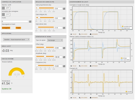The width and height of the screenshot is (135, 100).
Task: Print the speed and voltage chart
Action: coord(94,66)
